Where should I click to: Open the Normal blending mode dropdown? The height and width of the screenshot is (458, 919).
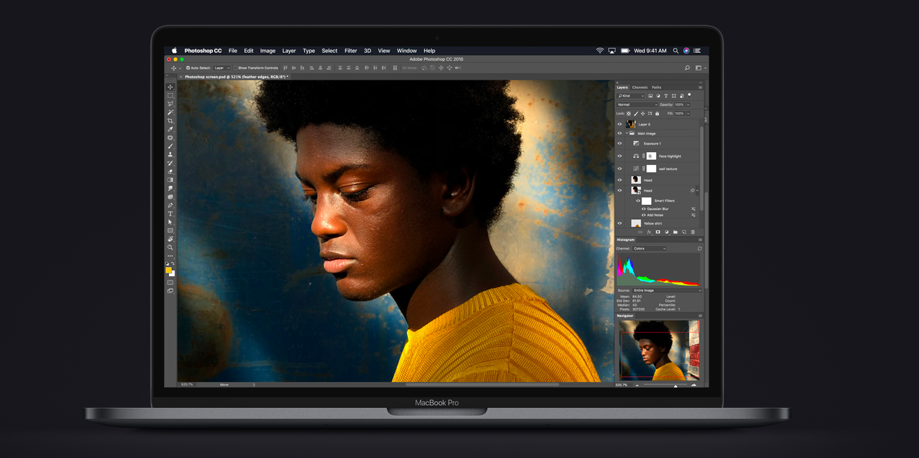(x=637, y=105)
